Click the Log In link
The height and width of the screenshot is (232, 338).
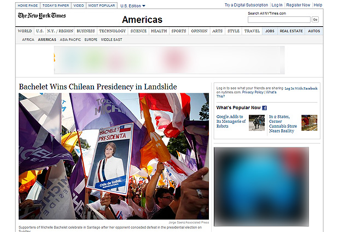[x=277, y=5]
